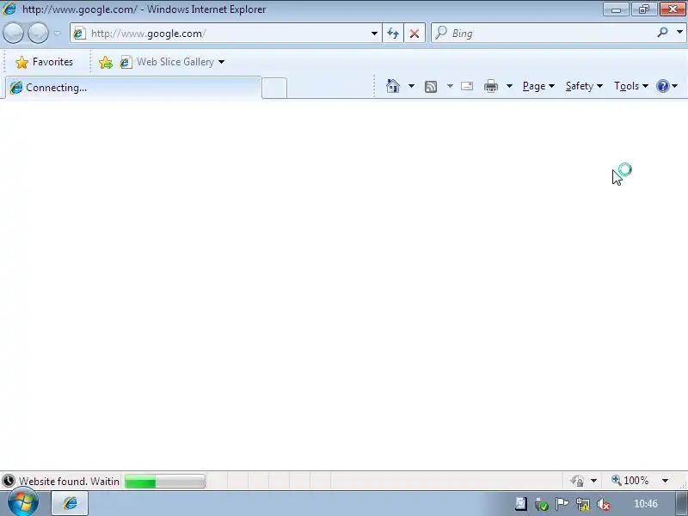
Task: Expand the security zone dropdown in status bar
Action: (x=593, y=481)
